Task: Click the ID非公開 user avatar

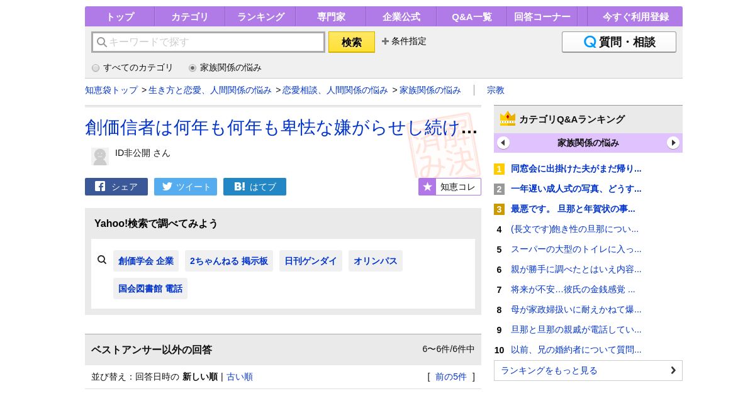Action: (100, 157)
